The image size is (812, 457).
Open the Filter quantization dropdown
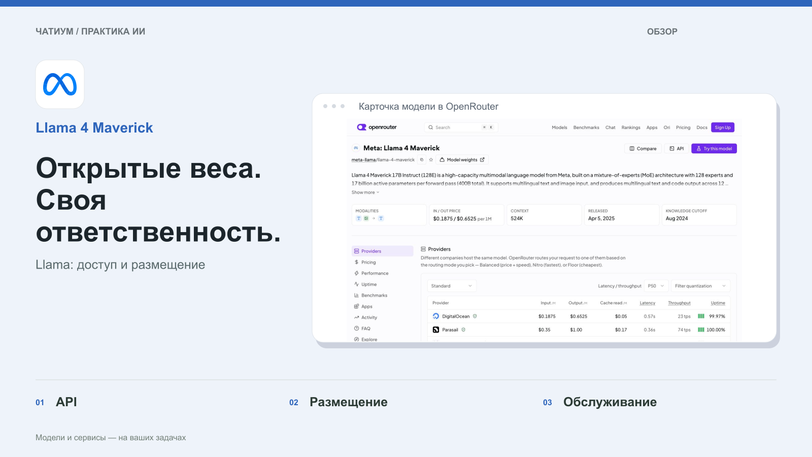[700, 286]
